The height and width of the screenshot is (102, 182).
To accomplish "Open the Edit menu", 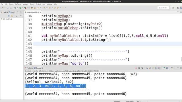I will (x=6, y=4).
